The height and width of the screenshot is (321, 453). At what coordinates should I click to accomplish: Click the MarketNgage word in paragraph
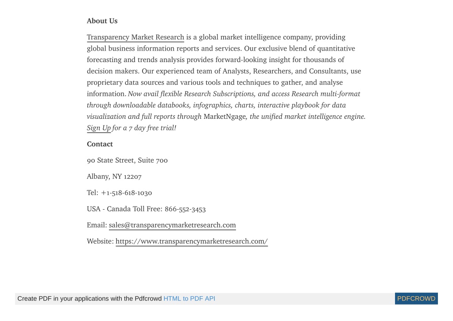click(x=225, y=117)
